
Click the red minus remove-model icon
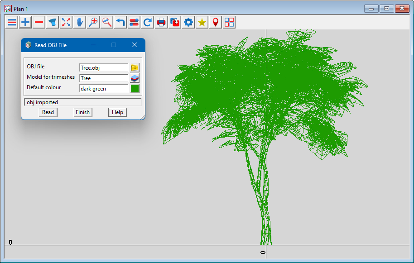point(39,22)
